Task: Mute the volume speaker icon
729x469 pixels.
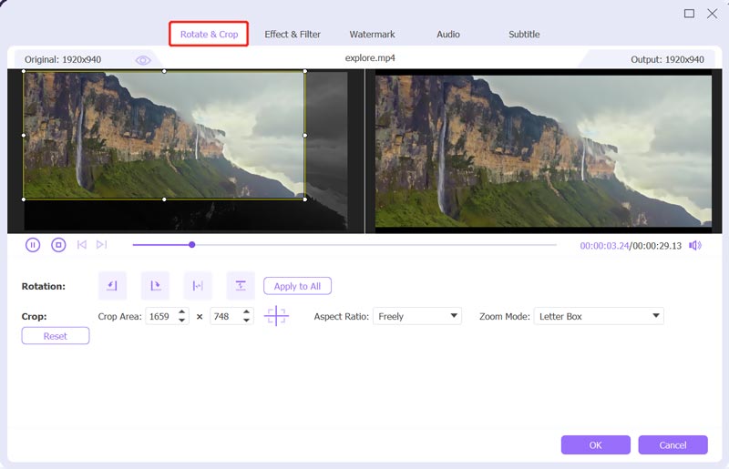Action: (x=695, y=245)
